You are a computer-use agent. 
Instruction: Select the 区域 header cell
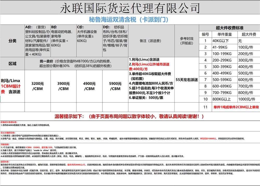(x=12, y=64)
